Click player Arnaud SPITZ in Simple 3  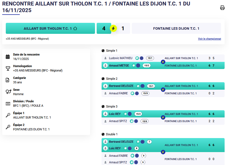click(118, 121)
